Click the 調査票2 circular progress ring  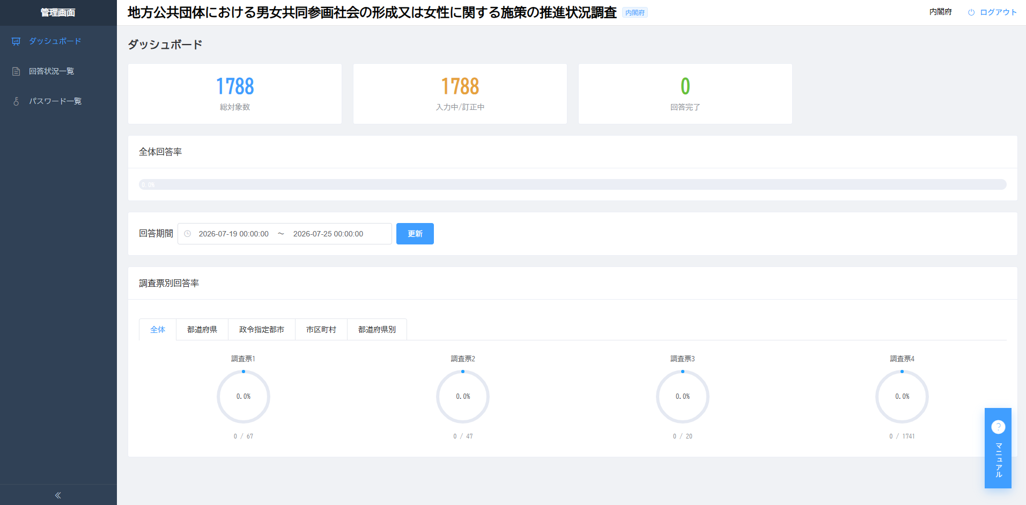click(x=463, y=397)
